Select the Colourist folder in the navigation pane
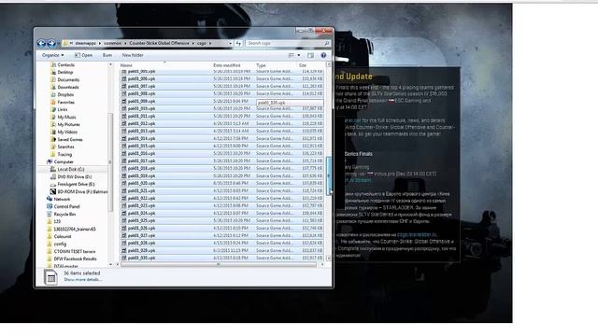Image resolution: width=598 pixels, height=336 pixels. 63,236
